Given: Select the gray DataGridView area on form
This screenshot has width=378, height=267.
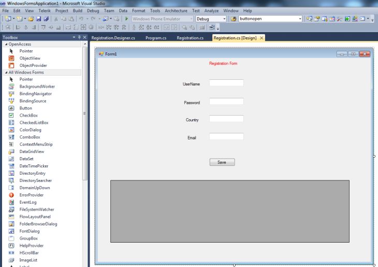Looking at the screenshot, I should (230, 211).
